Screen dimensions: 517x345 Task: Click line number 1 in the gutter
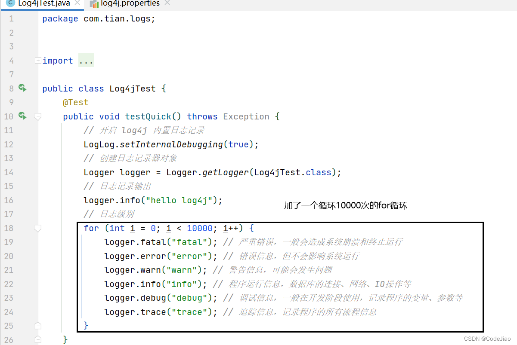[x=11, y=19]
